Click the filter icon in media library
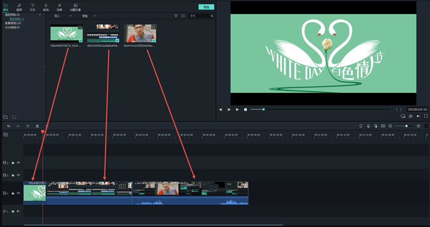 (x=176, y=16)
